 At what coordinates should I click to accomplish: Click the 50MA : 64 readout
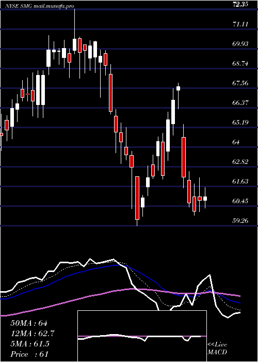[x=29, y=323]
